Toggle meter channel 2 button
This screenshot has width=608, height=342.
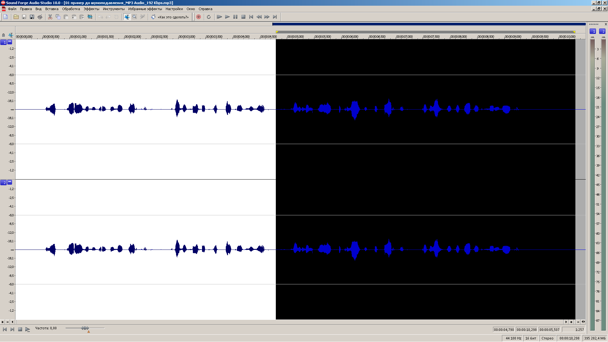tap(602, 31)
